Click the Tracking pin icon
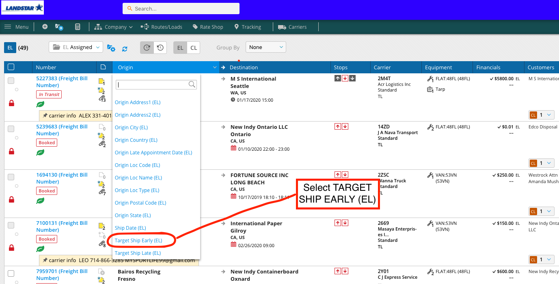The width and height of the screenshot is (559, 284). 237,27
